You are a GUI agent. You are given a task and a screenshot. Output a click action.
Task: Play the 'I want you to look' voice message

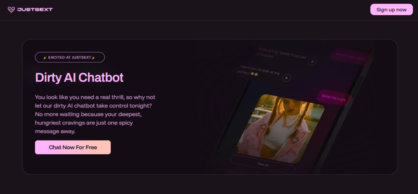[x=287, y=78]
